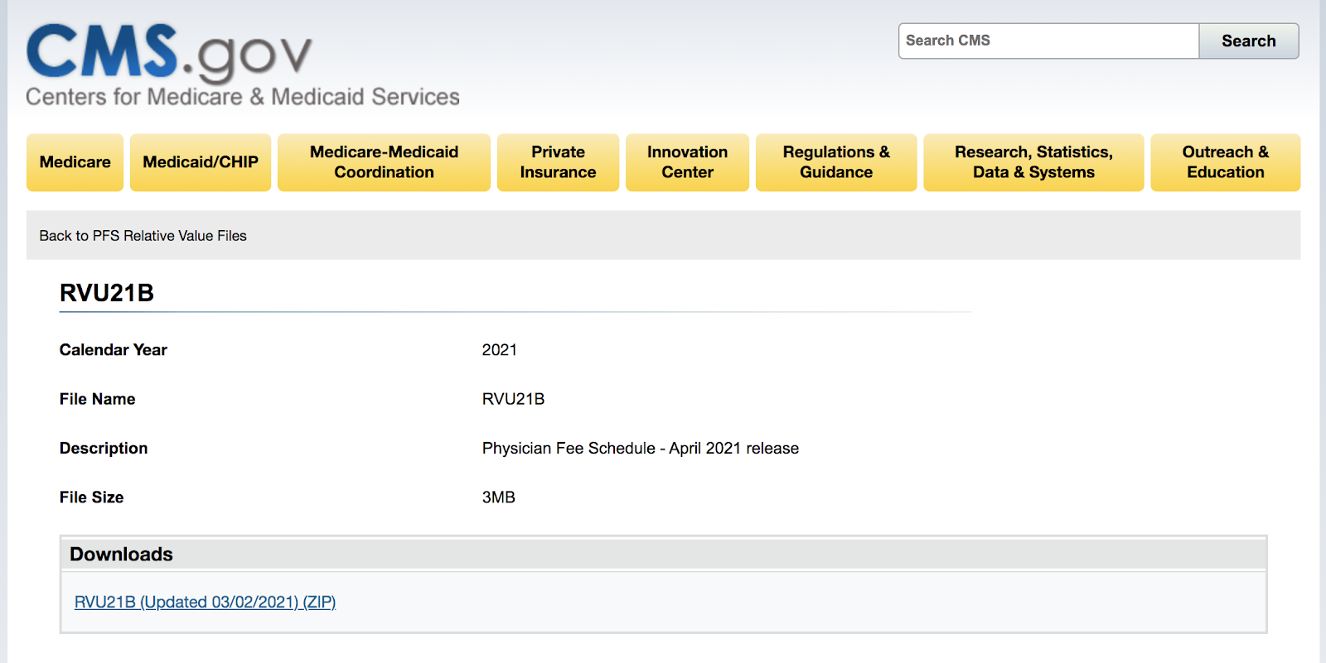The image size is (1326, 663).
Task: Click the Physician Fee Schedule description text
Action: (640, 448)
